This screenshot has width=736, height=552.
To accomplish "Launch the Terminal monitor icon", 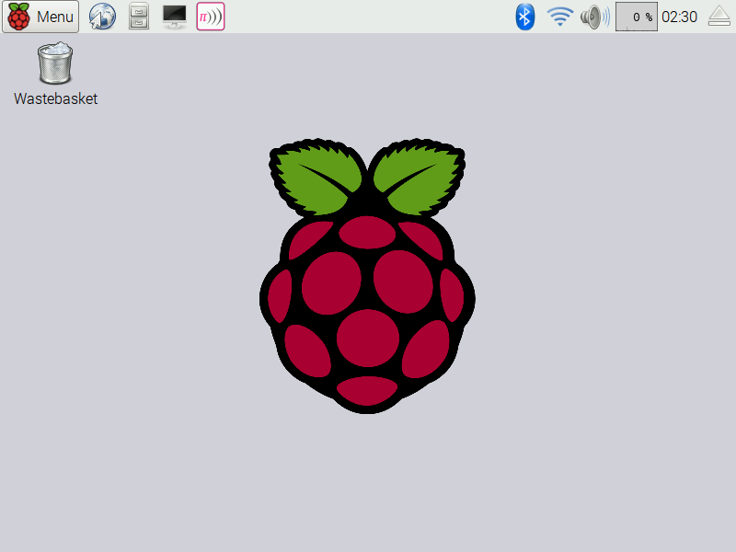I will point(175,17).
